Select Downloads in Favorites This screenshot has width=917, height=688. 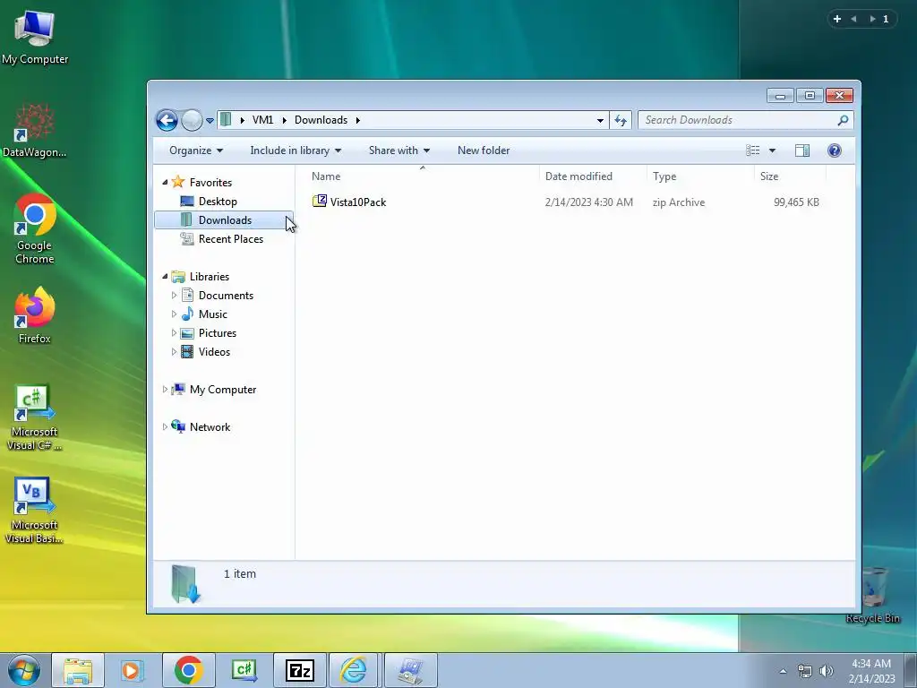[x=224, y=220]
